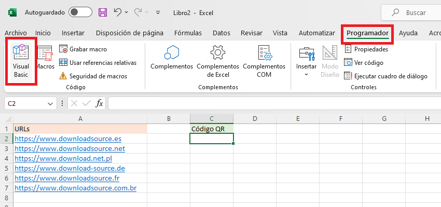Open Complementos de Excel dialog
The width and height of the screenshot is (441, 207).
[218, 61]
